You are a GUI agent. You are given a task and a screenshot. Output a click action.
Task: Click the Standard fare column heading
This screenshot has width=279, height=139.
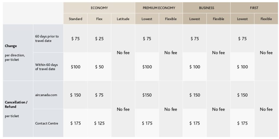75,19
